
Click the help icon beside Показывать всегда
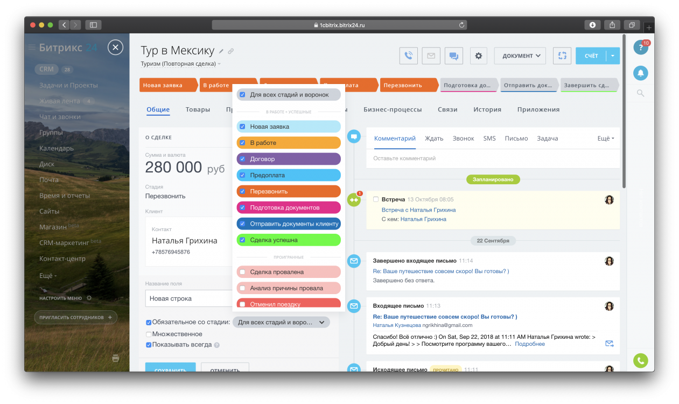click(x=216, y=345)
